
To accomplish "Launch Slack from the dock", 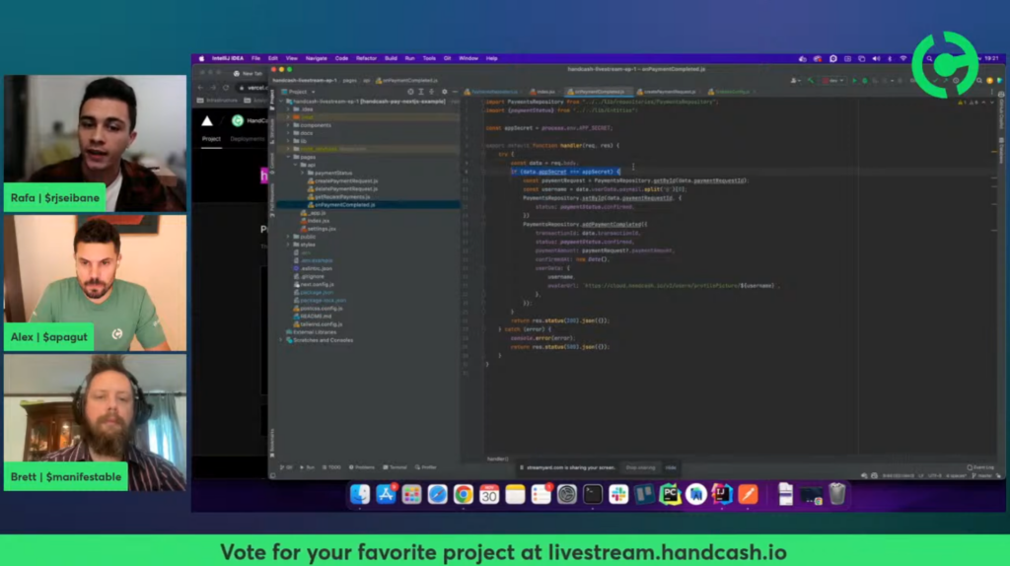I will (x=618, y=494).
